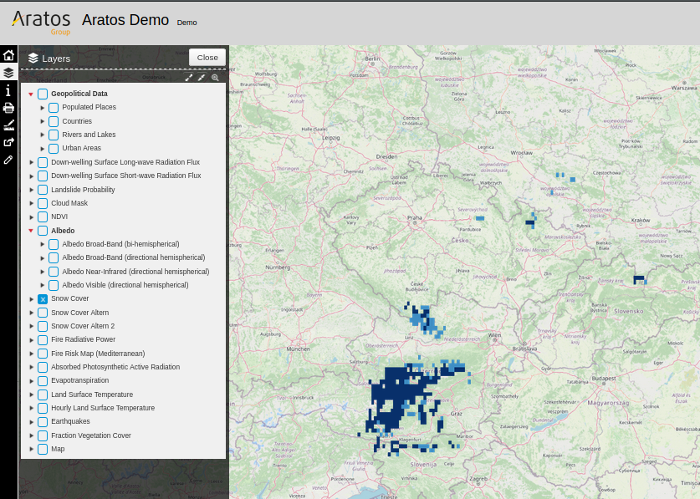Click the Print icon

point(8,108)
